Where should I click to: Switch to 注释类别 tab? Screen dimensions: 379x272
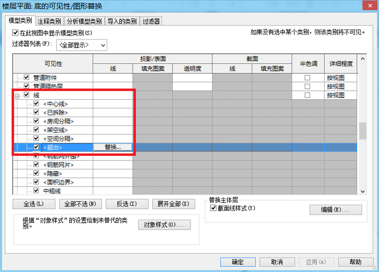pyautogui.click(x=49, y=21)
